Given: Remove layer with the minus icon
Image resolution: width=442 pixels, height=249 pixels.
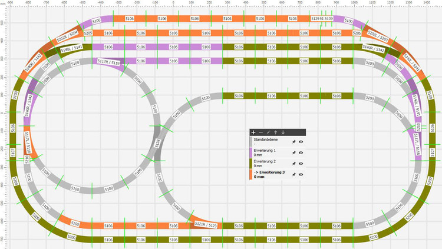Looking at the screenshot, I should click(260, 132).
